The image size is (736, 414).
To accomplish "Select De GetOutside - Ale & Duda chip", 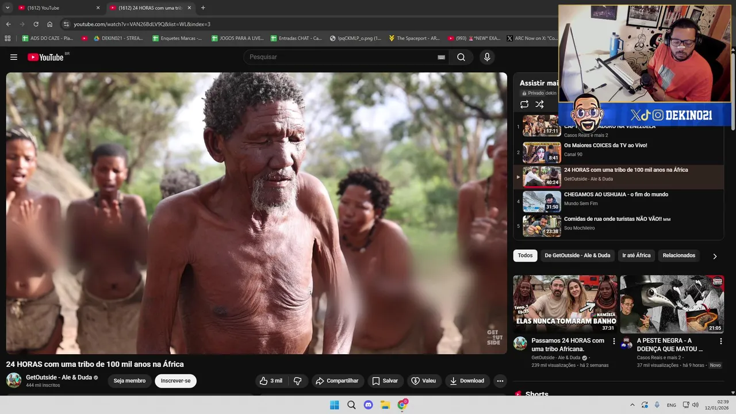I will pyautogui.click(x=577, y=255).
